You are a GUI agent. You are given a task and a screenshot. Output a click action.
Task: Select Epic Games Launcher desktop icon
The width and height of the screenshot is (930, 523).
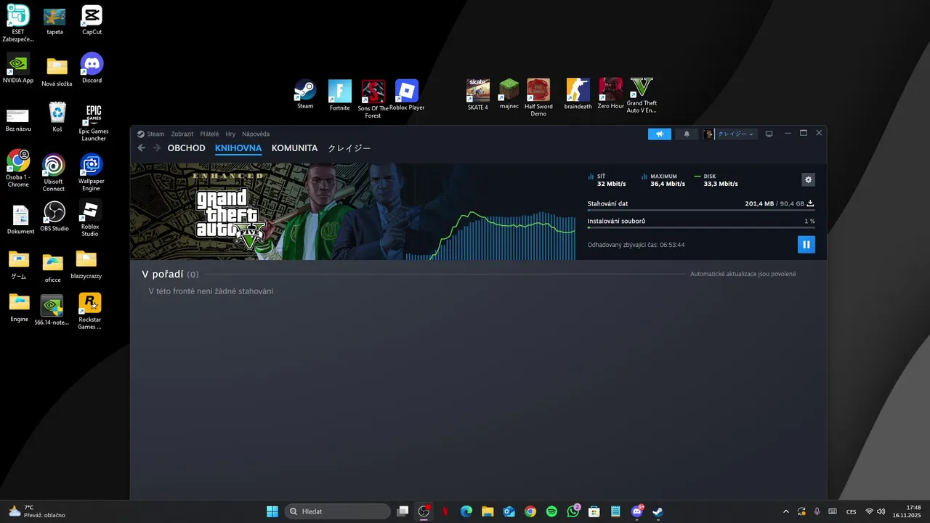coord(93,122)
